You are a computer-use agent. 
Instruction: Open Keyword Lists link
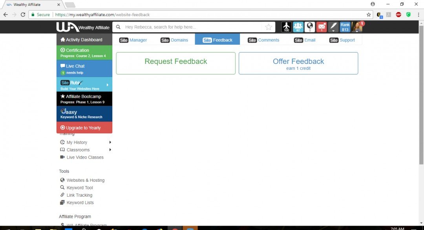pos(80,203)
